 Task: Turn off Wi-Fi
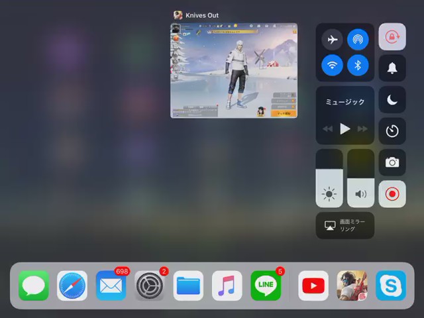[332, 65]
